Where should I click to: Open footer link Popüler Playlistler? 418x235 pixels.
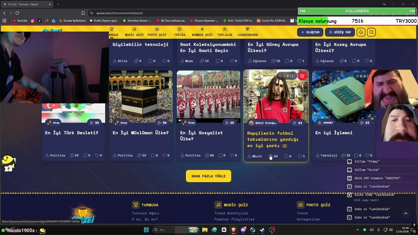click(x=234, y=219)
